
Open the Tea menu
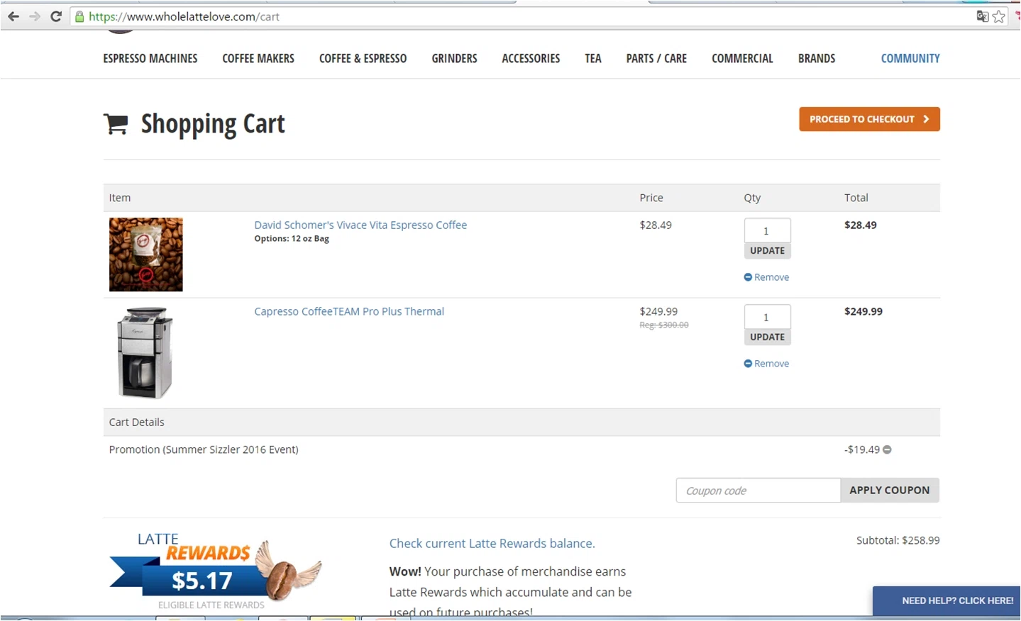pyautogui.click(x=593, y=58)
